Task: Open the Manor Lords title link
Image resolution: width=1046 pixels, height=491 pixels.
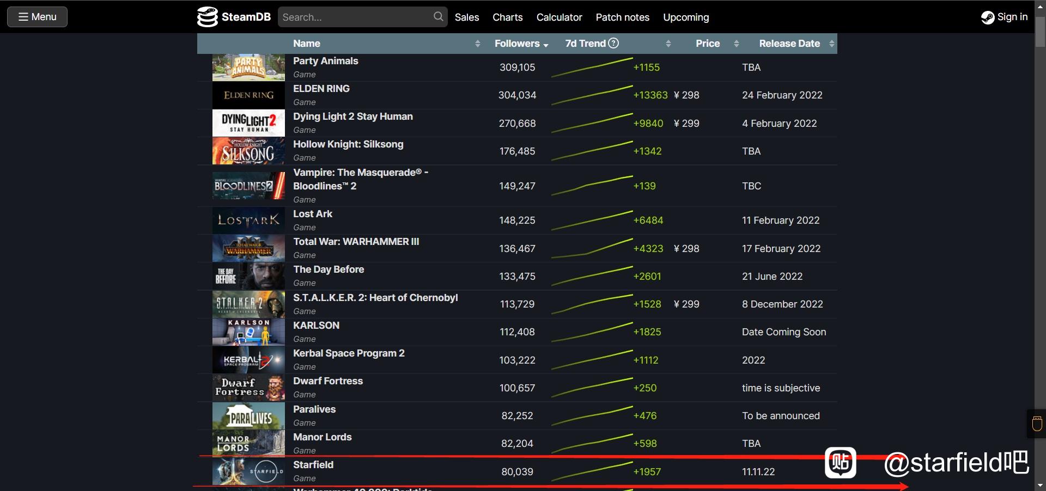Action: point(323,437)
